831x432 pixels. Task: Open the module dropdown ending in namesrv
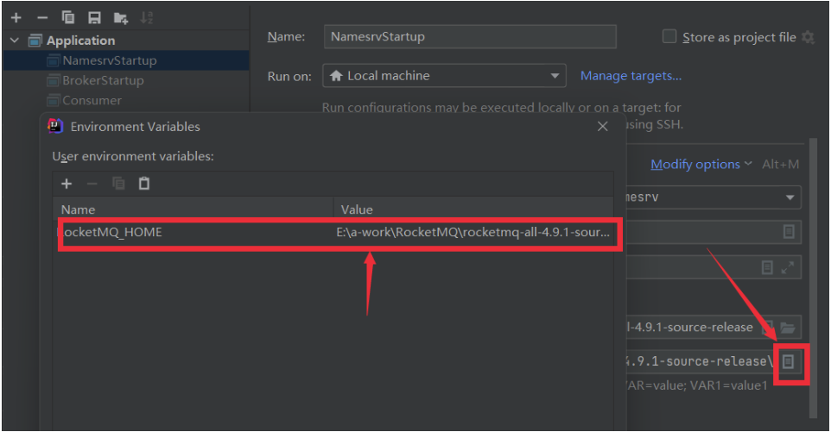[x=714, y=197]
